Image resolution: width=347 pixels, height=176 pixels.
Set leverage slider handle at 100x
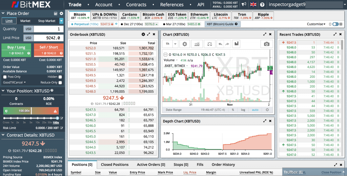(x=58, y=118)
